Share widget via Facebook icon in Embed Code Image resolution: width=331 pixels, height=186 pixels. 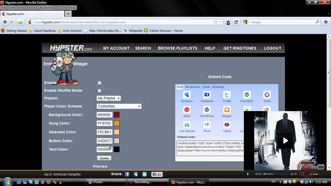(207, 95)
